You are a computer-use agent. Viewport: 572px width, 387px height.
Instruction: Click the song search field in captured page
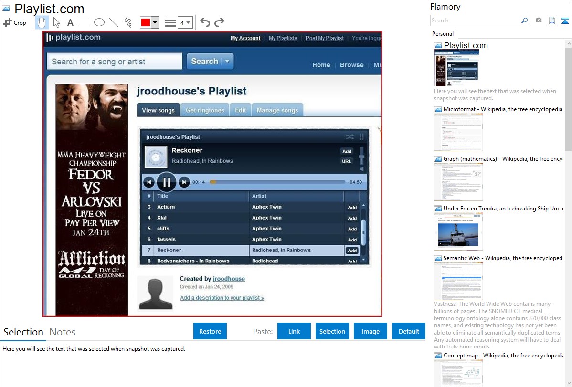(x=115, y=61)
